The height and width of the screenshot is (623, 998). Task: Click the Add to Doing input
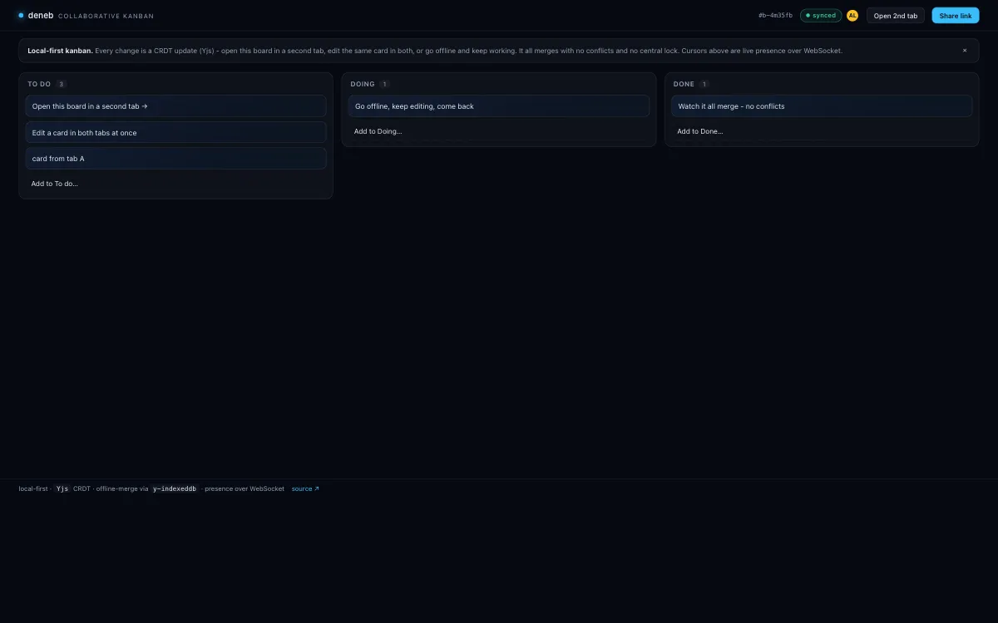click(498, 131)
